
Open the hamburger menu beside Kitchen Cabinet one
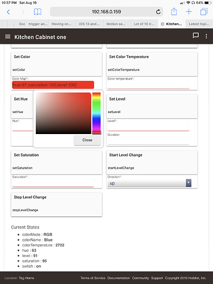tap(7, 36)
